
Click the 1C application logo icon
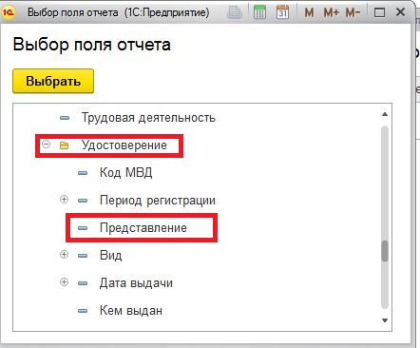[x=9, y=12]
